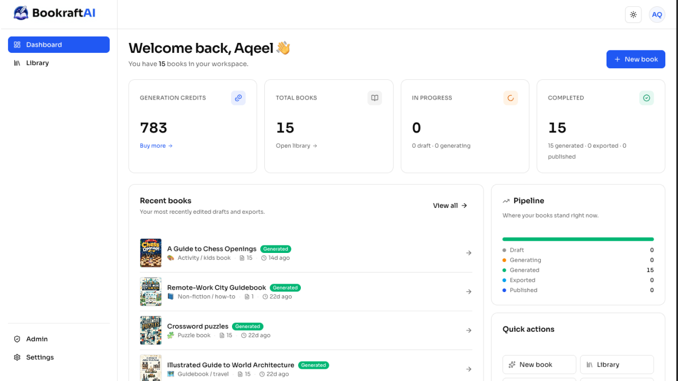Screen dimensions: 678x381
Task: Click the 0 draft · 0 generating text
Action: click(441, 146)
